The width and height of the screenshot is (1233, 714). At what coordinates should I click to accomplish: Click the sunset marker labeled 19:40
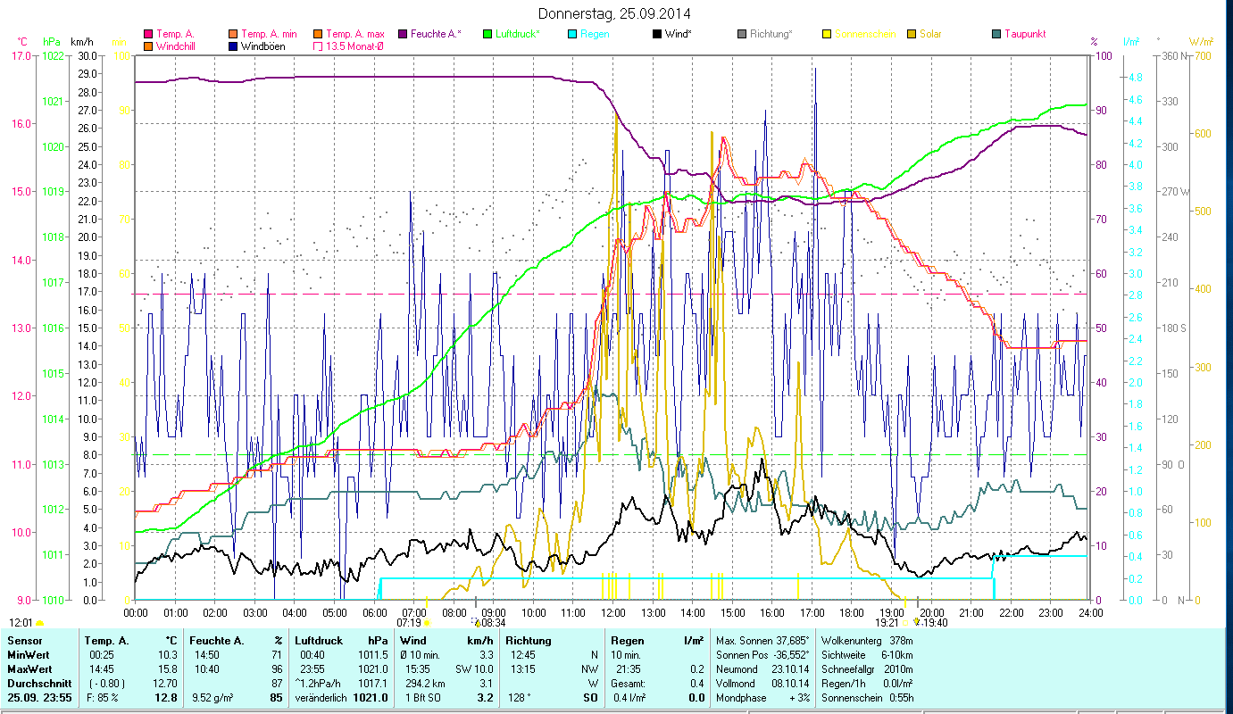coord(916,622)
